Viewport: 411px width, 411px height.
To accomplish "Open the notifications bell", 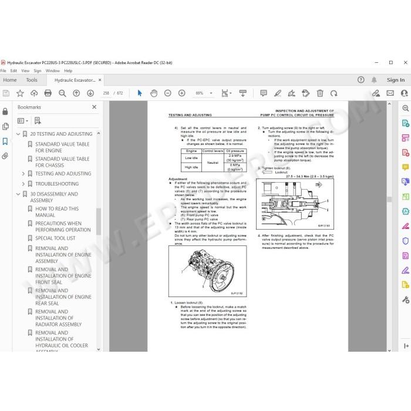I will tap(374, 80).
